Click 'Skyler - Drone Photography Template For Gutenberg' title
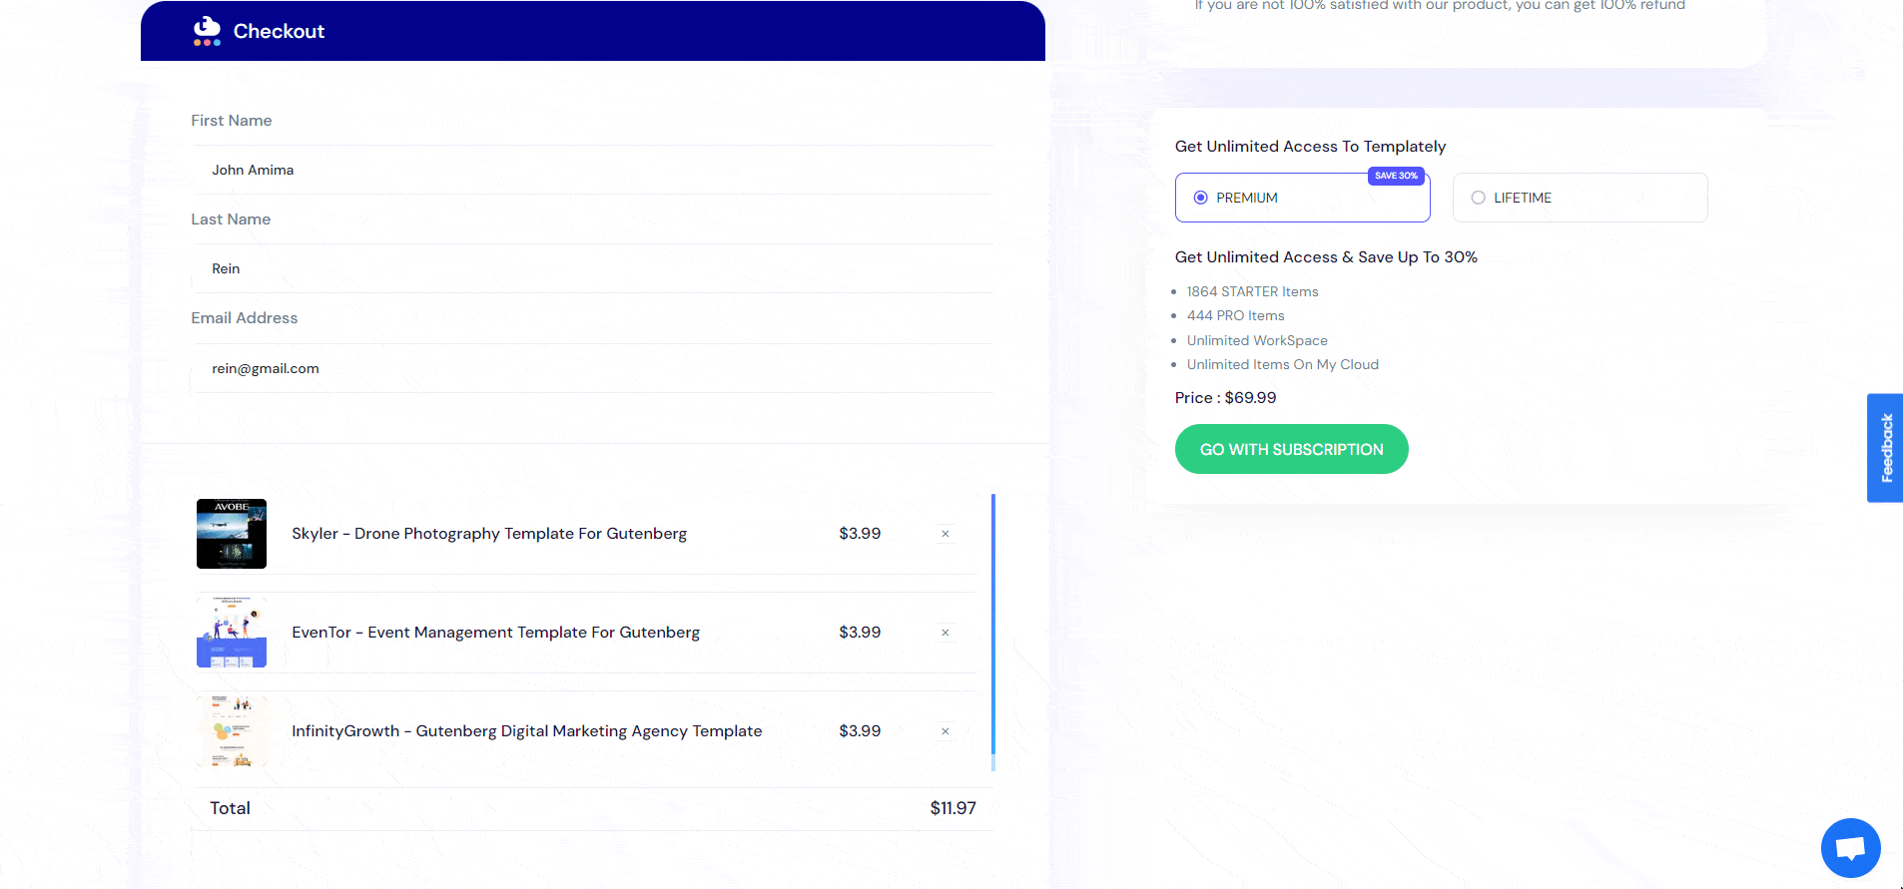 click(x=489, y=534)
